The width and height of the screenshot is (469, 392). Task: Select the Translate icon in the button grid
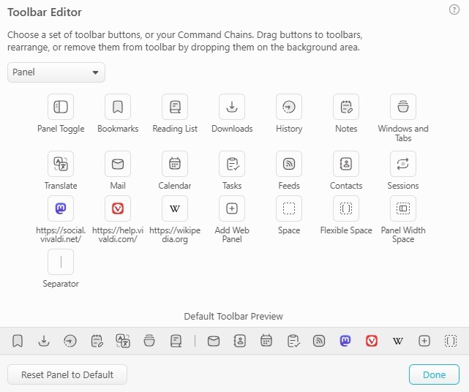click(x=61, y=164)
